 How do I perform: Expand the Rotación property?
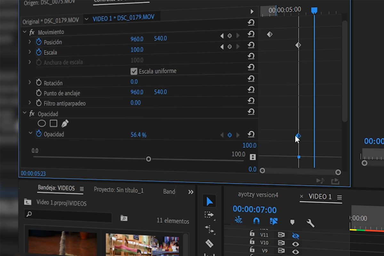coord(30,83)
